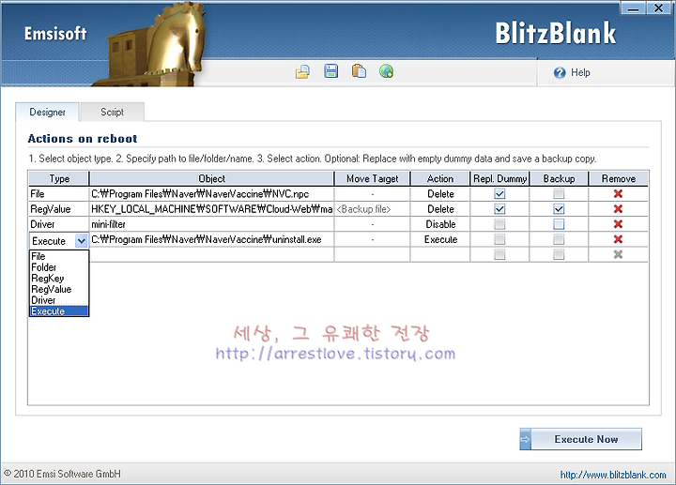Remove the Driver mini-filter row
The width and height of the screenshot is (676, 485).
618,224
